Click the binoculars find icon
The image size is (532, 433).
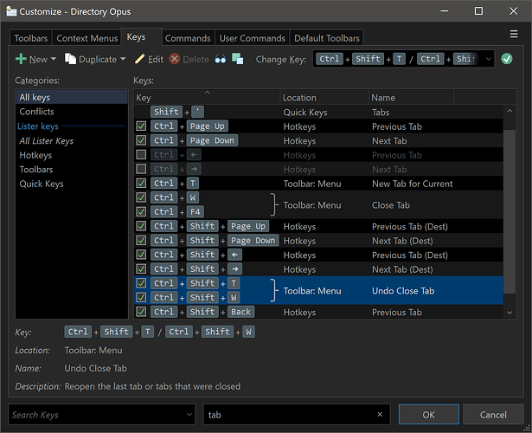point(221,59)
